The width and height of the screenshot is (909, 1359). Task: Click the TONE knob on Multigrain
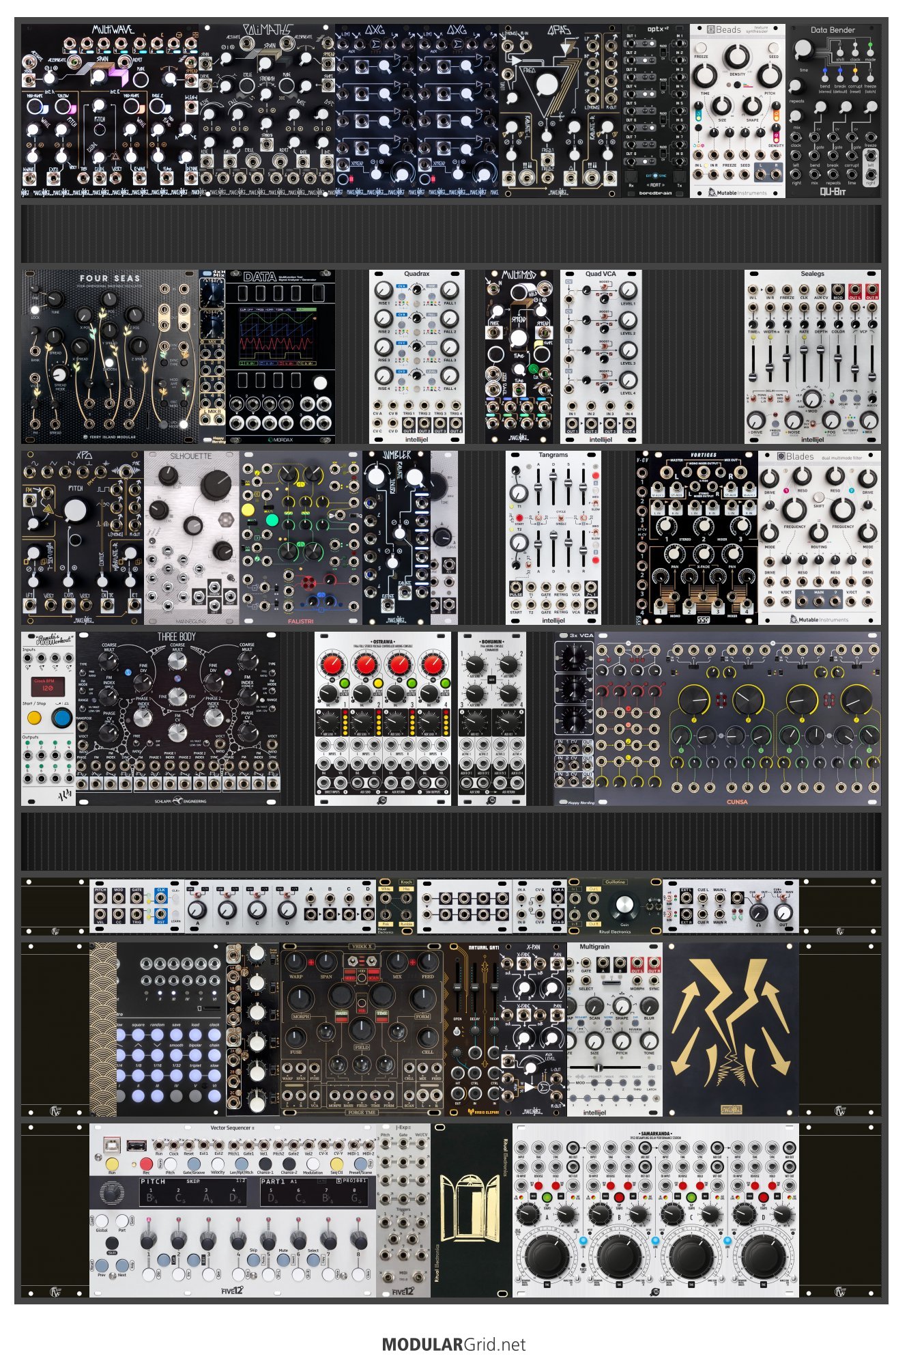649,1041
